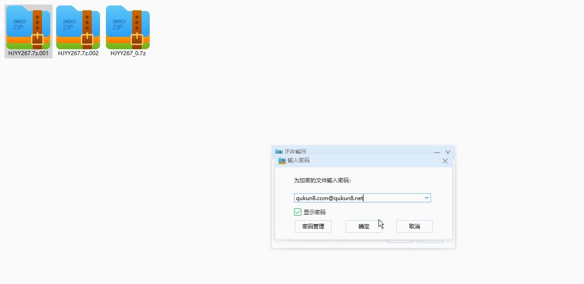This screenshot has height=284, width=584.
Task: Click the HJYY267_0.7z file name label
Action: tap(128, 53)
